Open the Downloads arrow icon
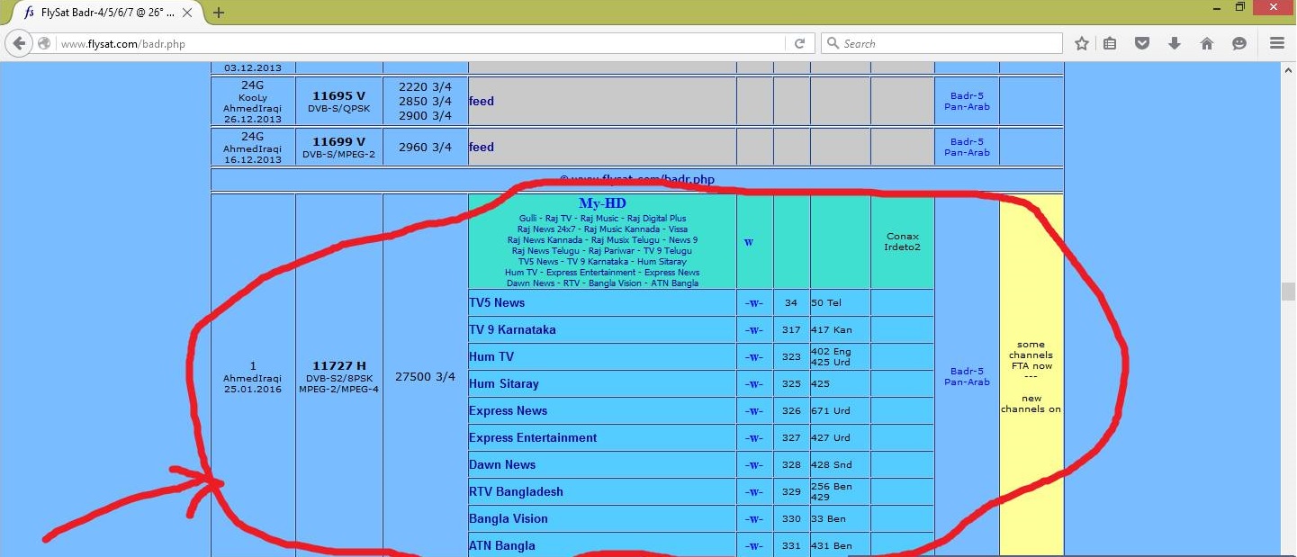This screenshot has width=1297, height=557. [x=1175, y=43]
